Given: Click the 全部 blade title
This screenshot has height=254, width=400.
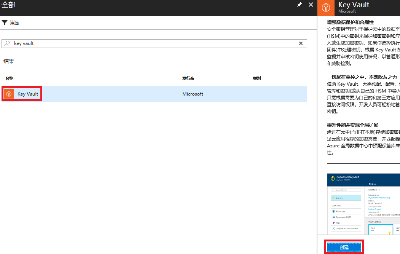Looking at the screenshot, I should 8,5.
